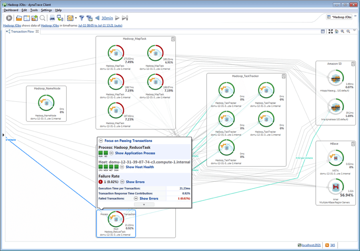
Task: Jump to latest timeframe with skip-end arrow
Action: (x=125, y=18)
